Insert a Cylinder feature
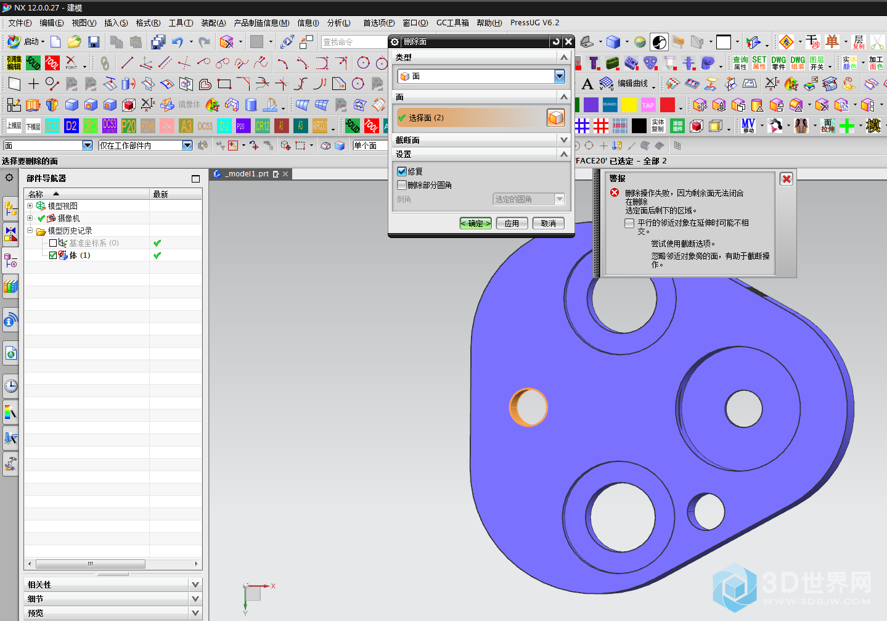887x621 pixels. pos(251,105)
